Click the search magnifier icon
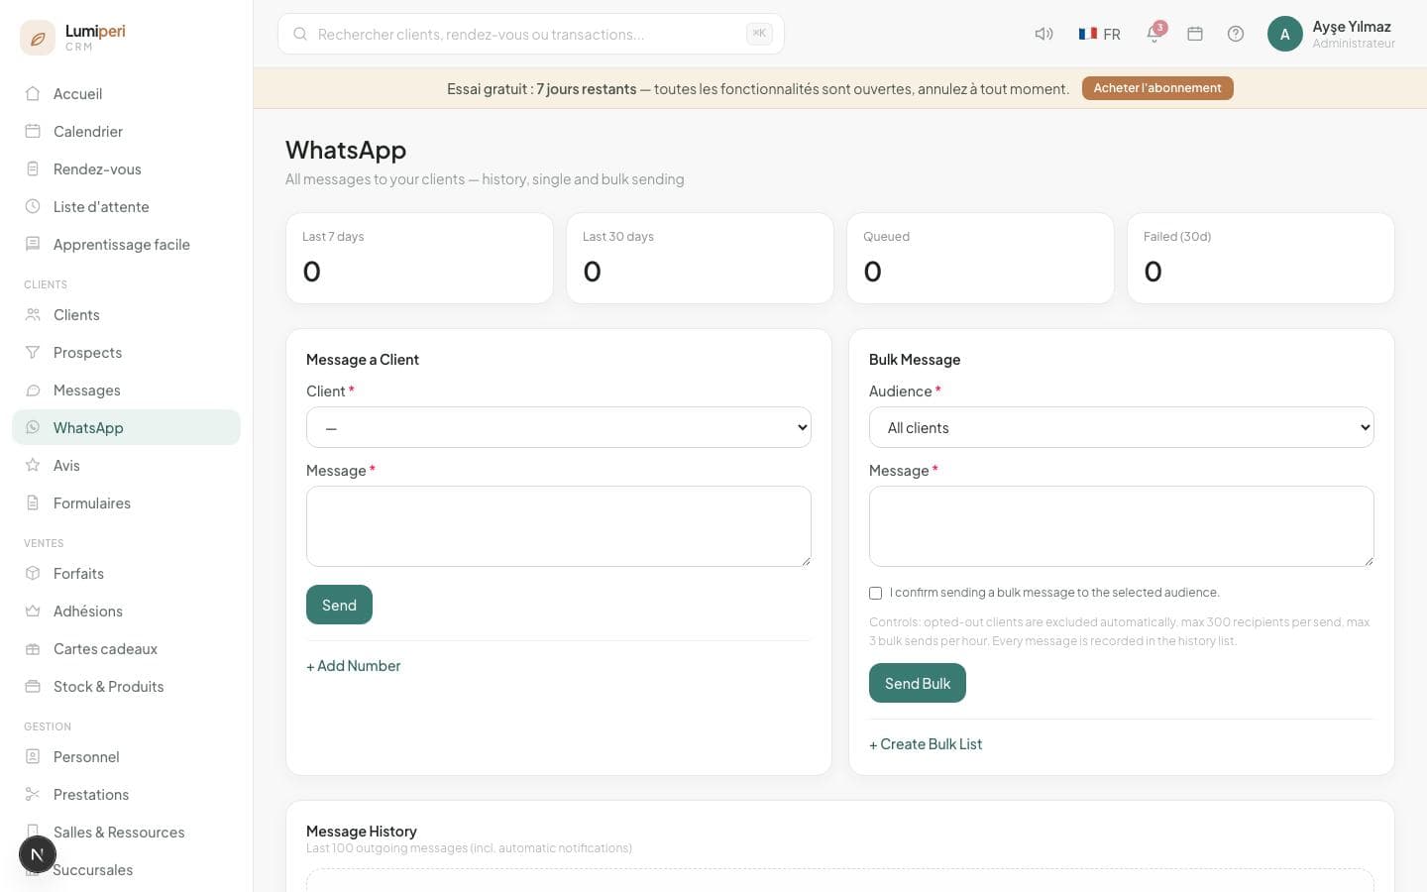 [300, 34]
